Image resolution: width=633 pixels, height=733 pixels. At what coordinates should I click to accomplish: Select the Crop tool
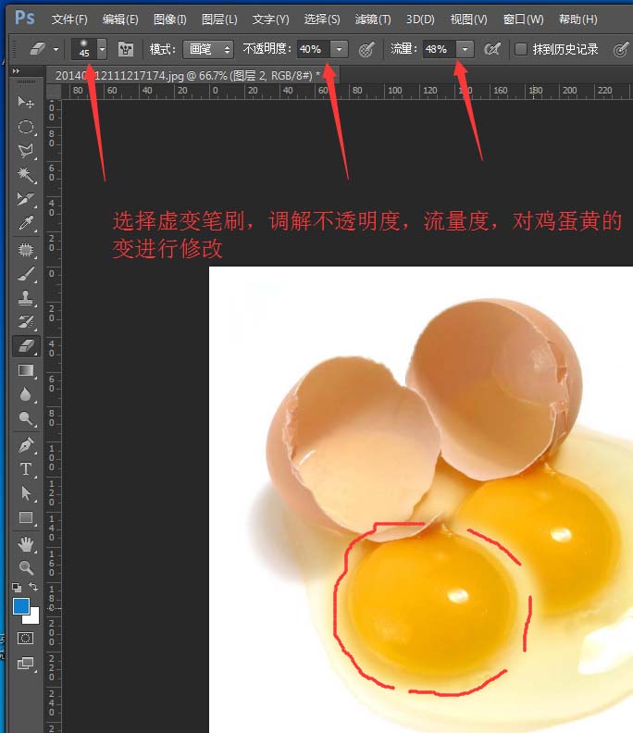pyautogui.click(x=26, y=199)
